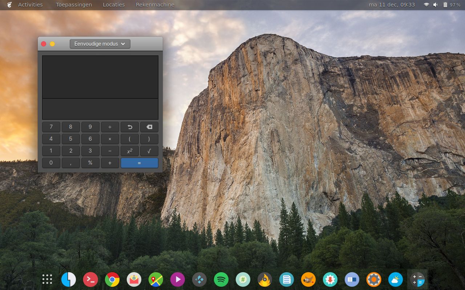Click the opening parenthesis key
This screenshot has height=290, width=465.
click(x=129, y=139)
